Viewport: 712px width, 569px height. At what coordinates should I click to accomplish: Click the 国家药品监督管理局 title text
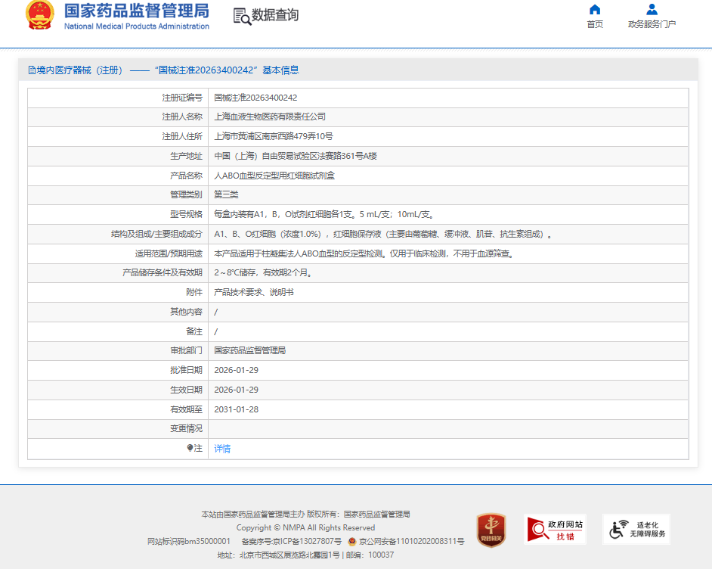point(136,11)
